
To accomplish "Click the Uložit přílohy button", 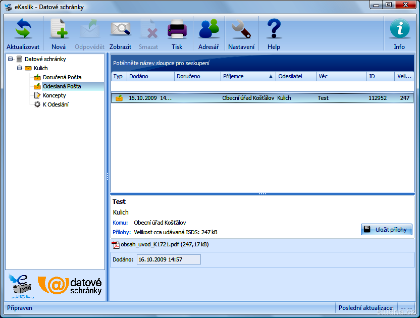I will tap(387, 230).
